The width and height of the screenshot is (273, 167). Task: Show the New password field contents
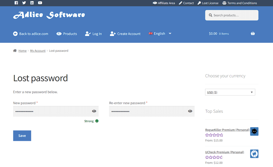(x=94, y=111)
